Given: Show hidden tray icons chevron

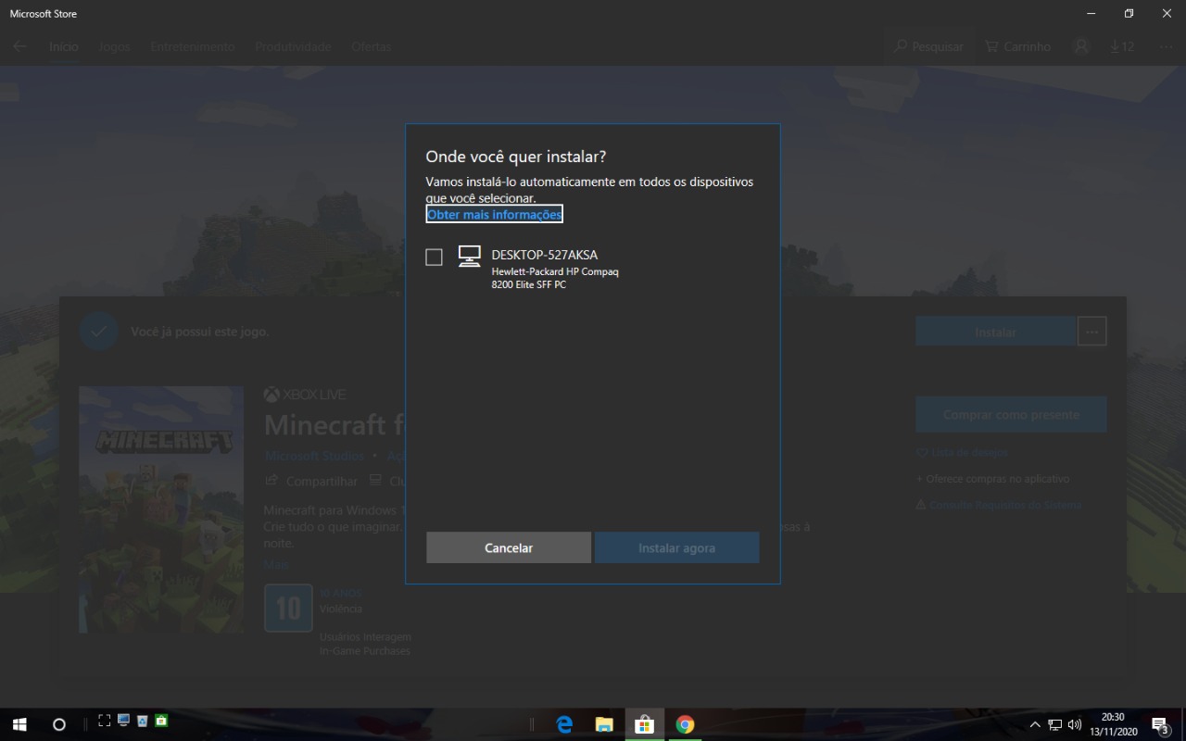Looking at the screenshot, I should (1035, 724).
